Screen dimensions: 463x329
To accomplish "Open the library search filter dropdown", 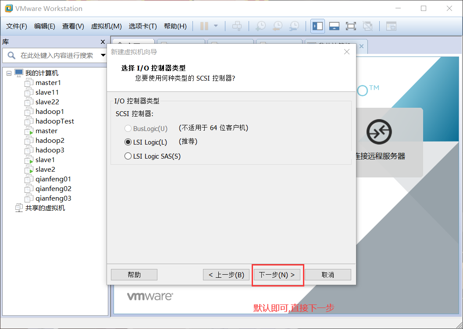I will 103,55.
